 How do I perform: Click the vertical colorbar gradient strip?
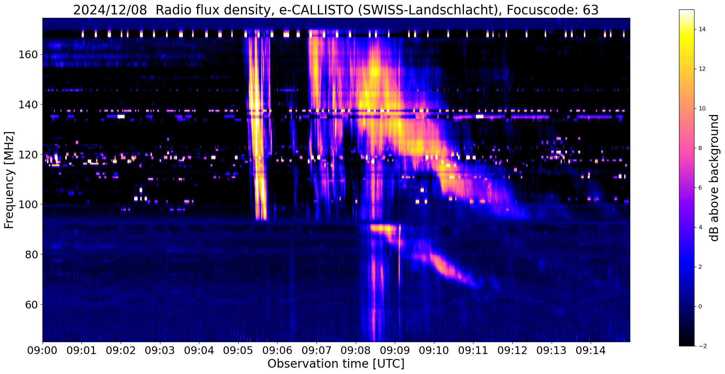(x=687, y=178)
